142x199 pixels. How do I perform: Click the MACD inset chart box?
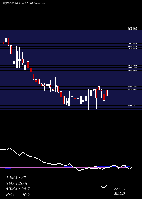(78, 185)
